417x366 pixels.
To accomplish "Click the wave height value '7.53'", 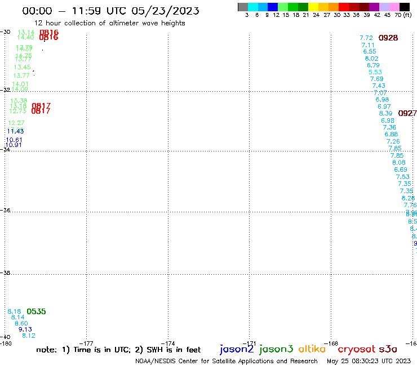I will pyautogui.click(x=403, y=177).
